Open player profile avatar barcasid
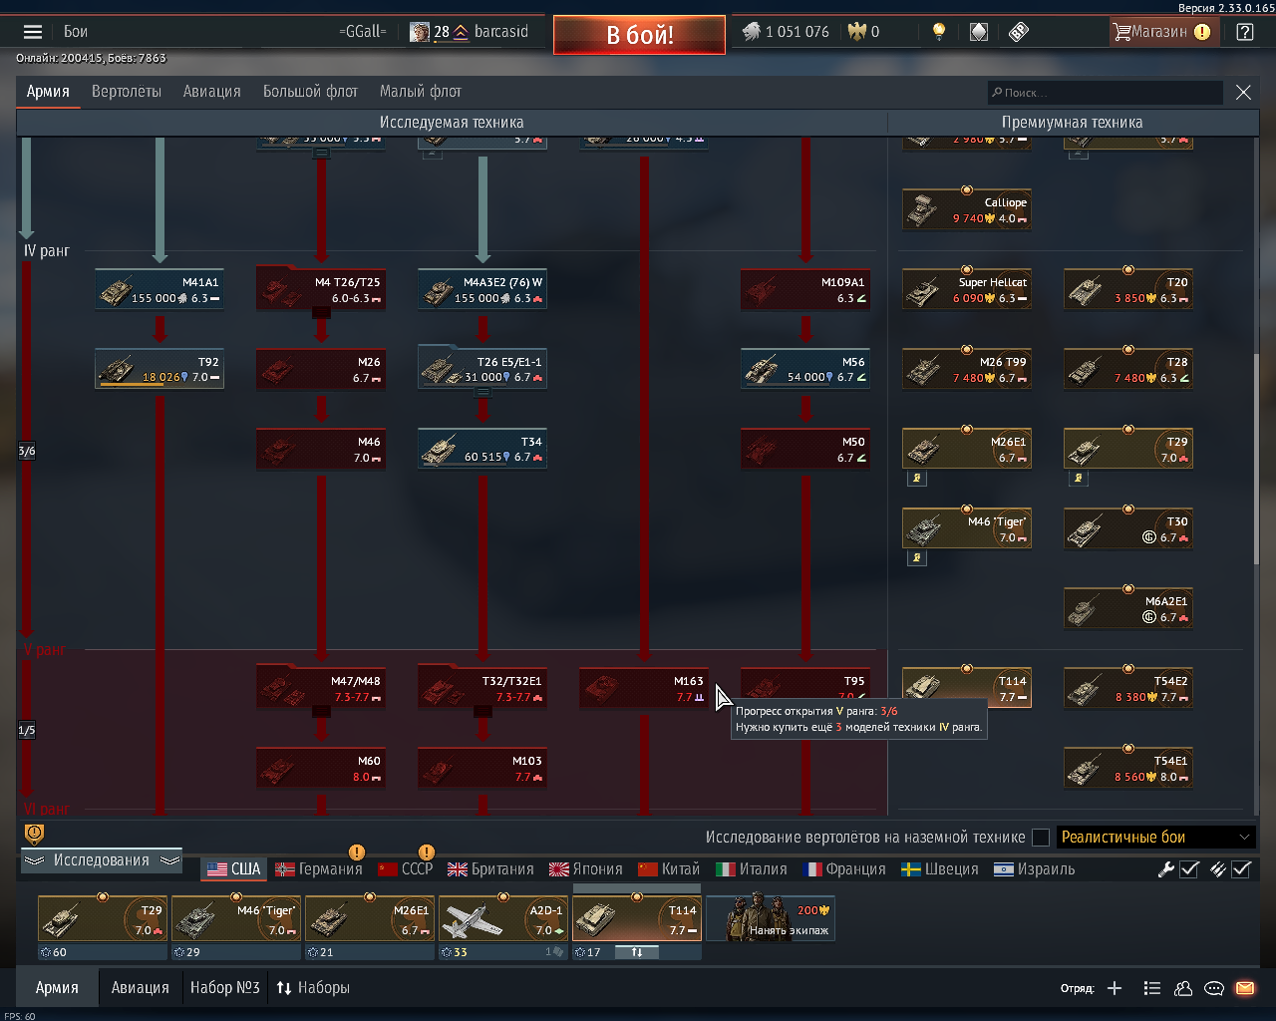This screenshot has width=1276, height=1021. (420, 32)
